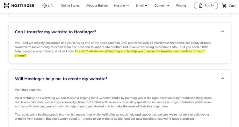
Task: Open the US region selector
Action: 47,6
